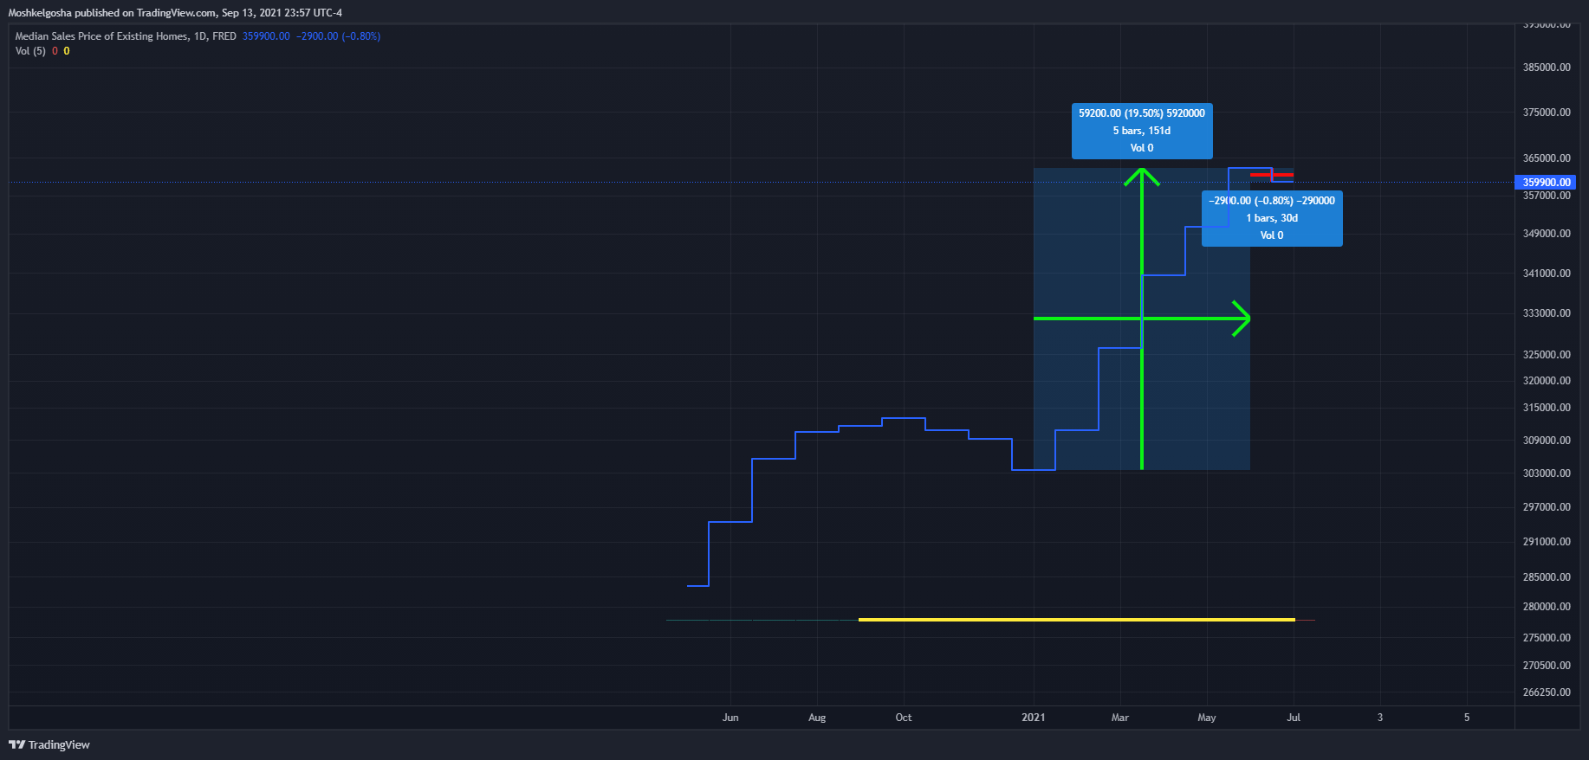Screen dimensions: 1589x760
Task: Click the 320000.00 price axis label
Action: 1547,381
